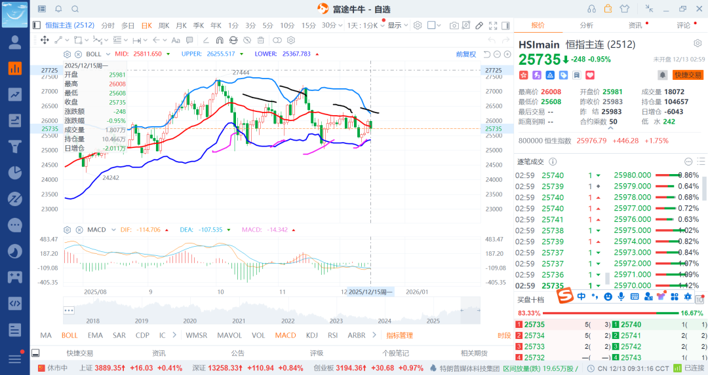Open the 个股笔记 bottom tab
708x375 pixels.
[x=395, y=353]
